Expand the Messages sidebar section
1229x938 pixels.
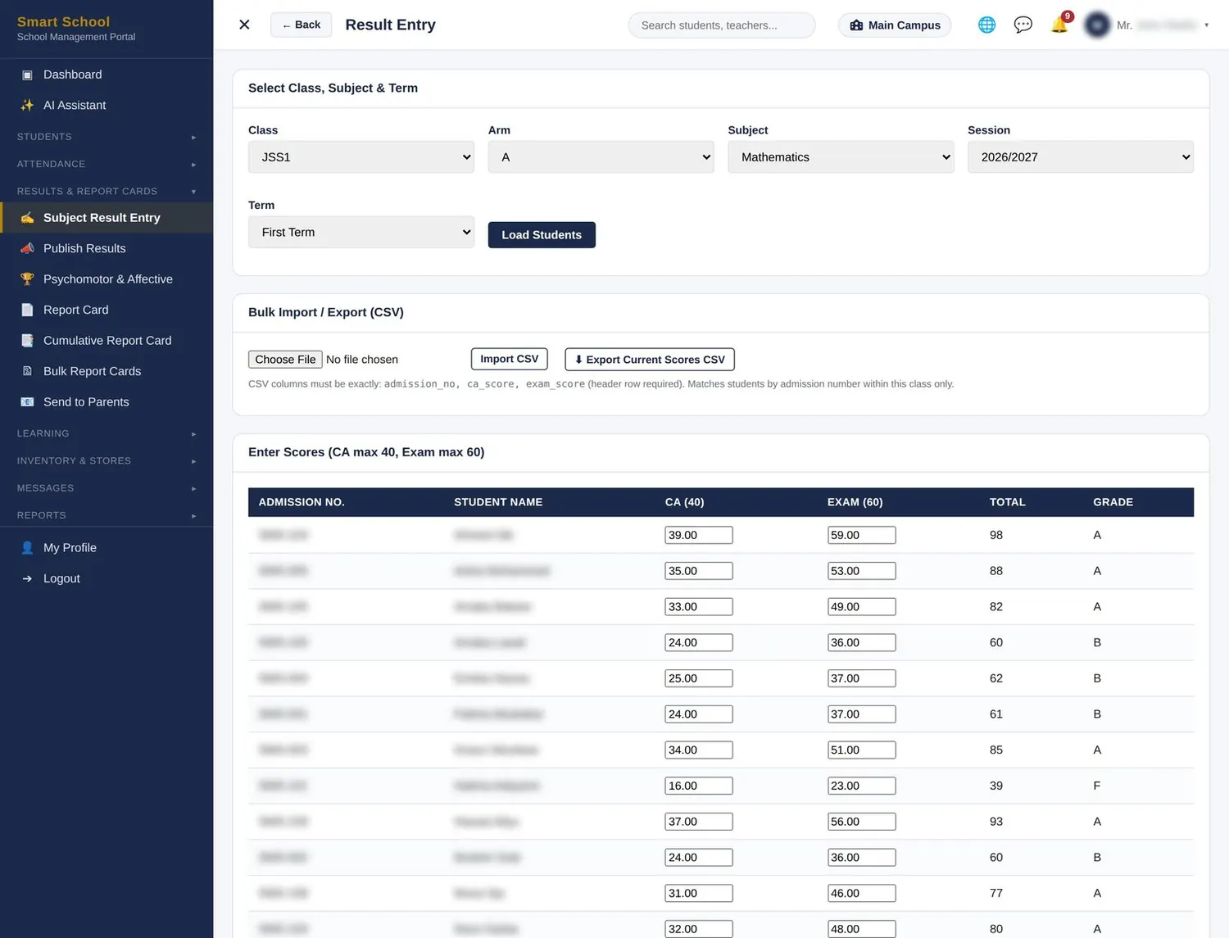coord(107,488)
